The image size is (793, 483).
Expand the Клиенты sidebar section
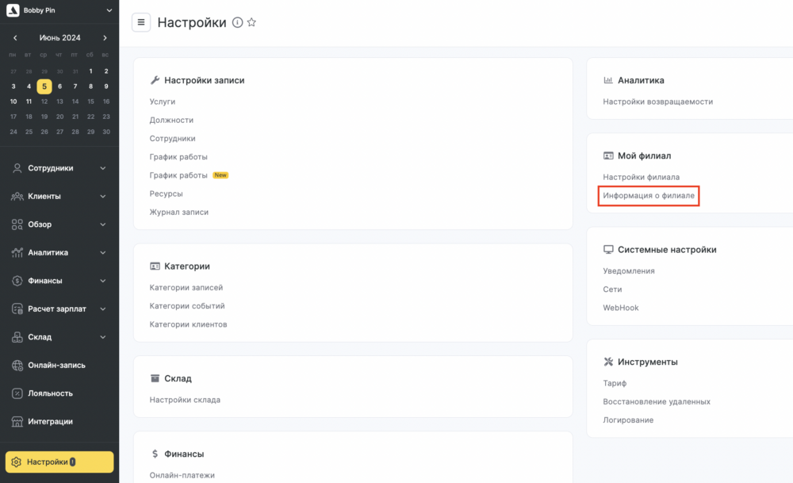click(103, 196)
